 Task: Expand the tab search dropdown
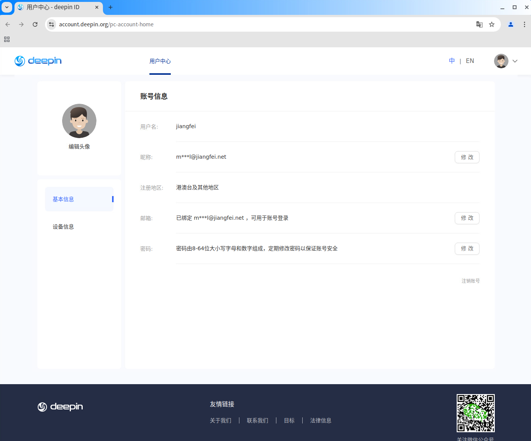point(7,7)
